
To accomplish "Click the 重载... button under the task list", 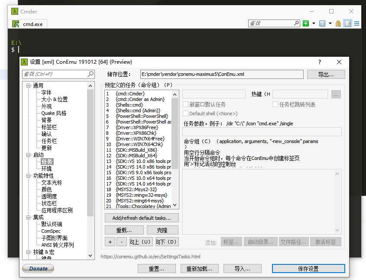I will (124, 230).
